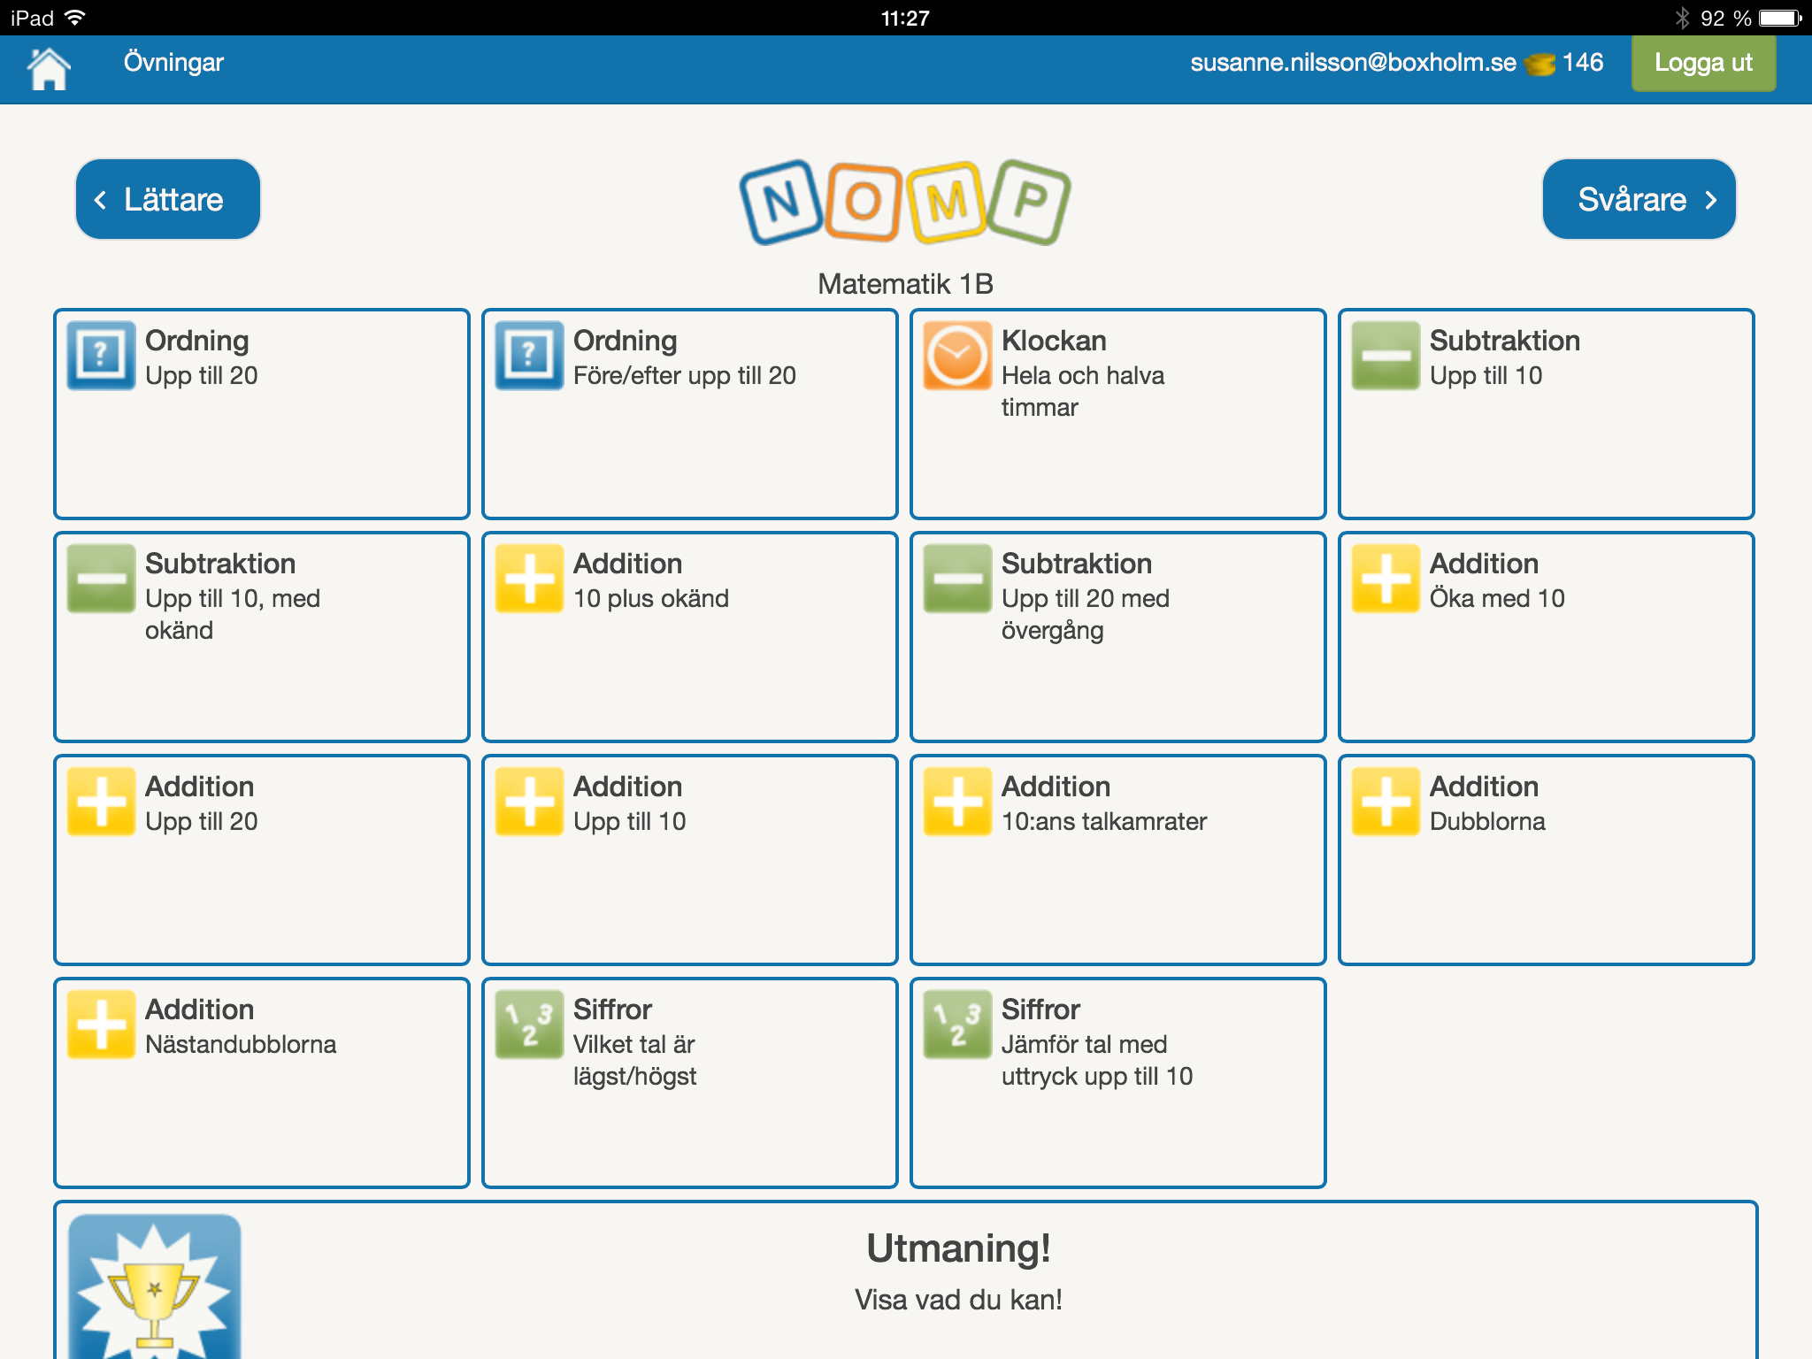Open the Klockan clock icon exercise
Screen dimensions: 1812x1359
[956, 356]
